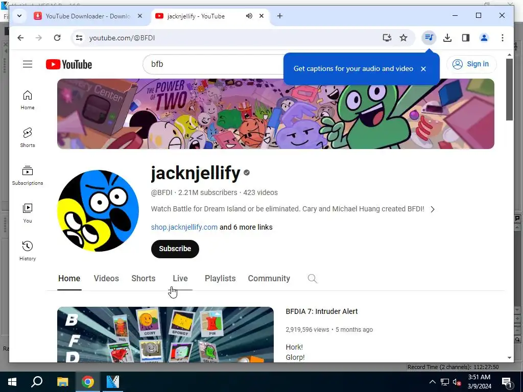This screenshot has width=523, height=392.
Task: Open the YouTube hamburger guide menu
Action: click(28, 64)
